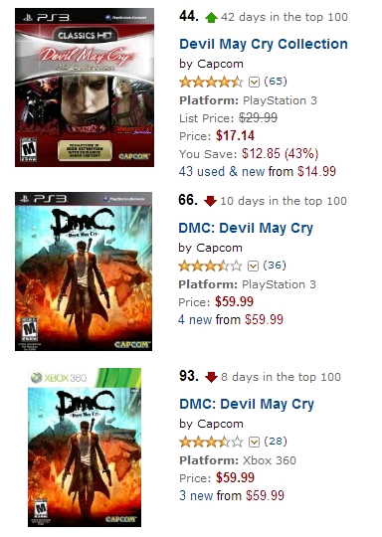The image size is (382, 537).
Task: Open Xbox 360 DMC: Devil May Cry title link
Action: [x=247, y=404]
